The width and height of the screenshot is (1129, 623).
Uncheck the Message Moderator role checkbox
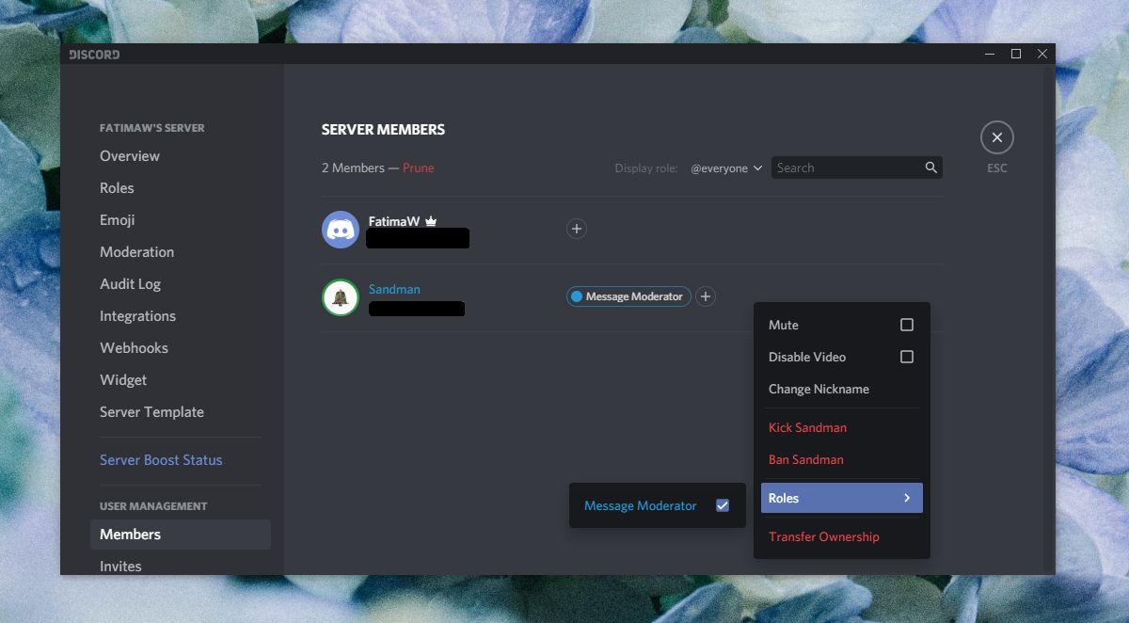(723, 505)
